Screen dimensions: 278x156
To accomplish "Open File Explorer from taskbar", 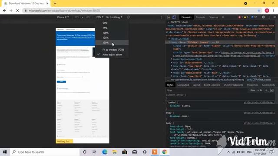I will point(115,152).
